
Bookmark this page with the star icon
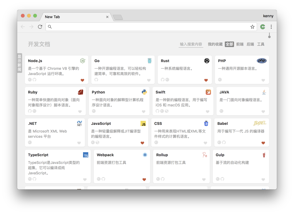(x=252, y=27)
